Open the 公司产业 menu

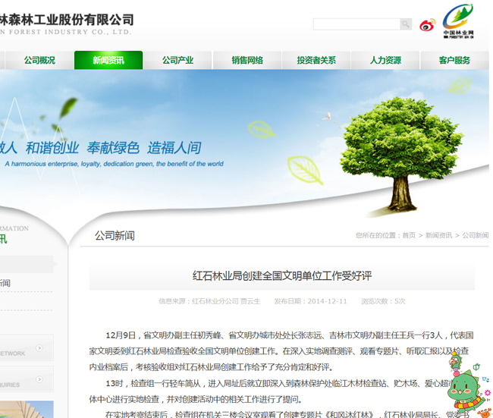coord(178,60)
